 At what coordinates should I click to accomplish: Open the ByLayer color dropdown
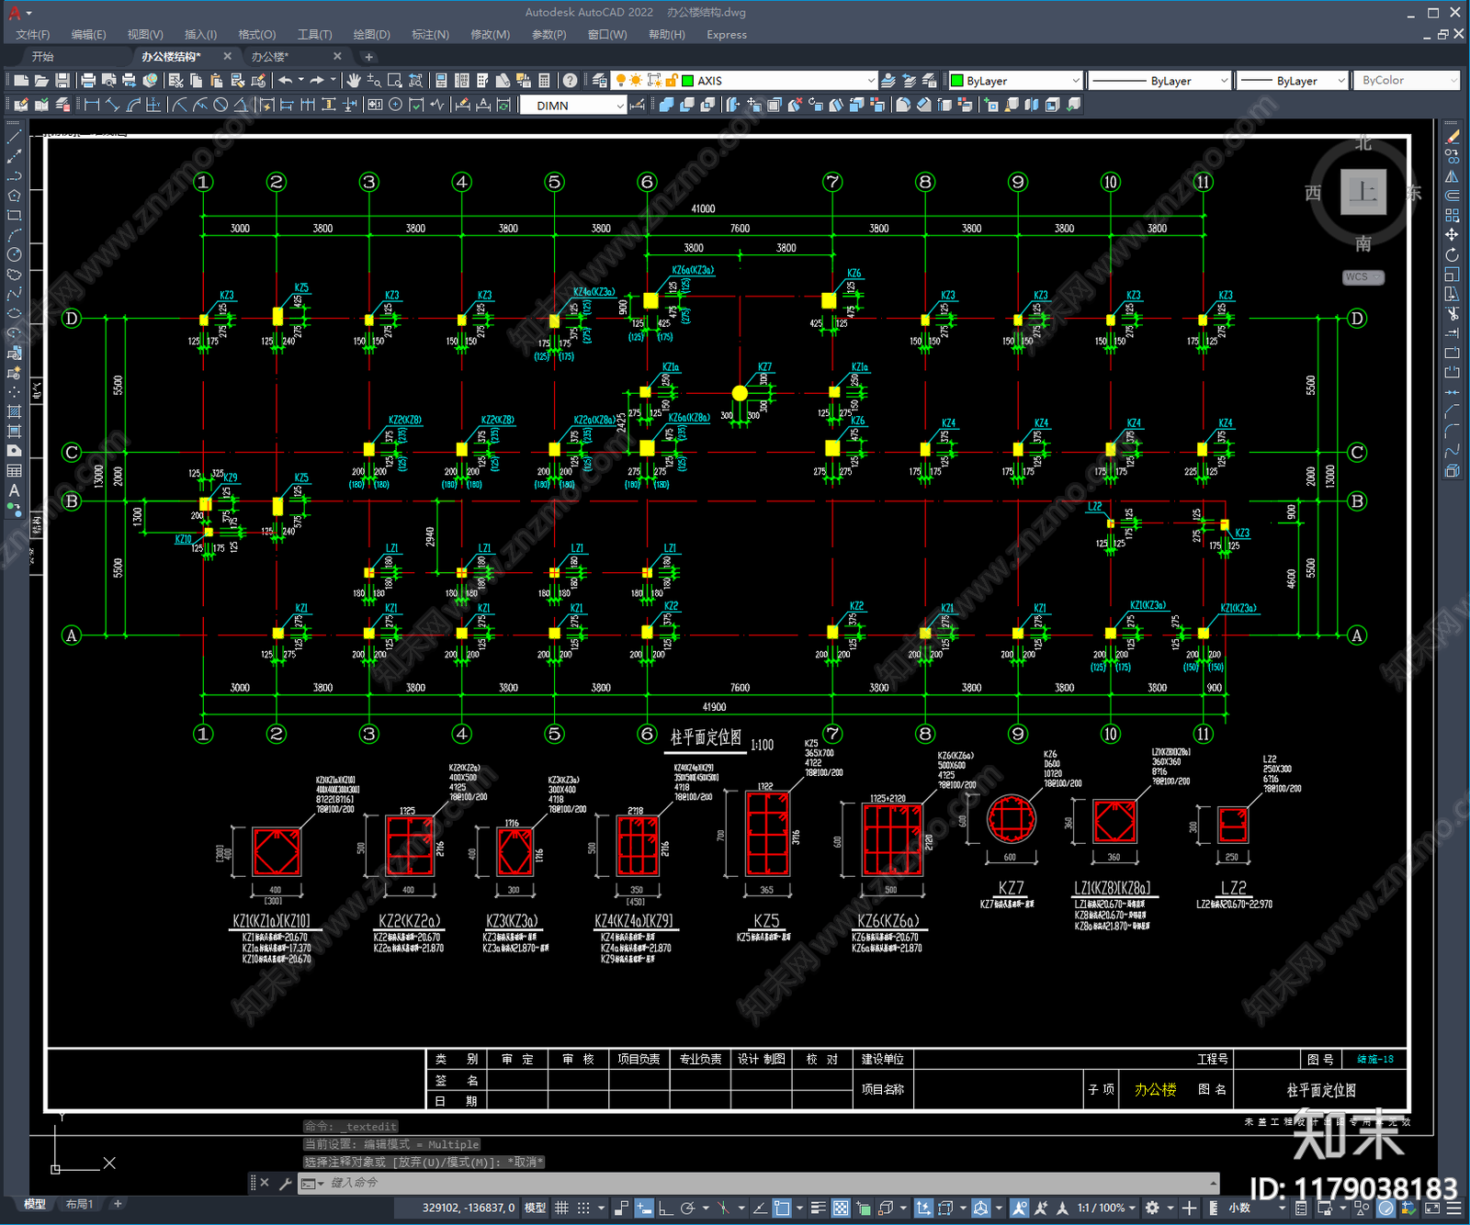click(1076, 81)
